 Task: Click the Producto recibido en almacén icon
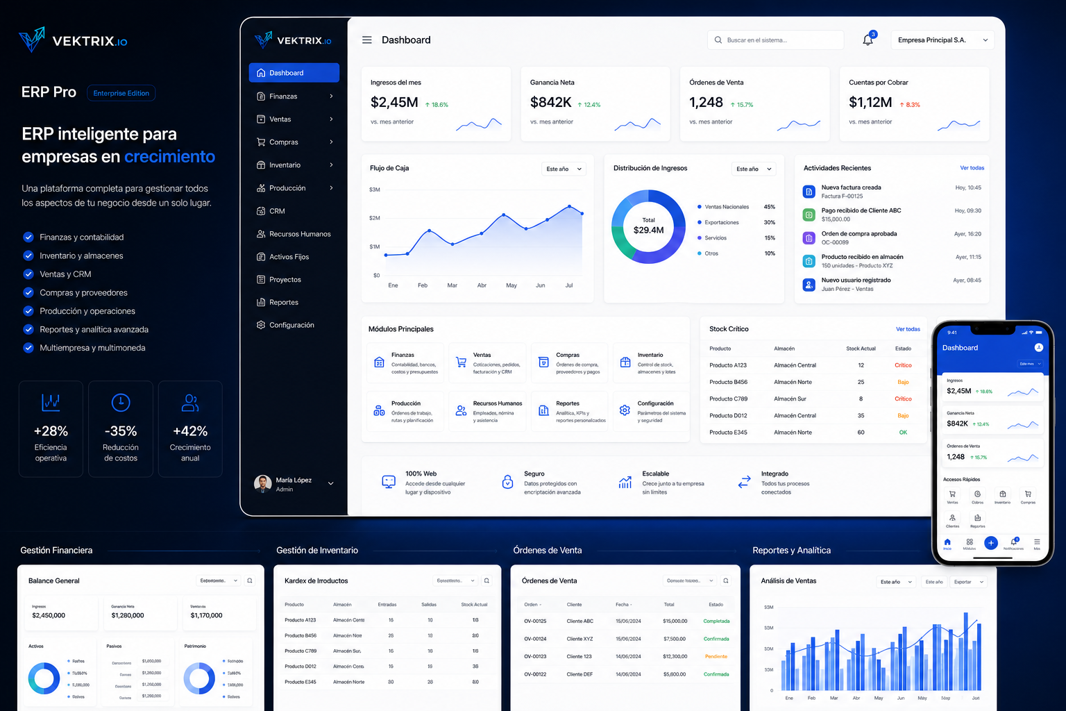tap(809, 261)
